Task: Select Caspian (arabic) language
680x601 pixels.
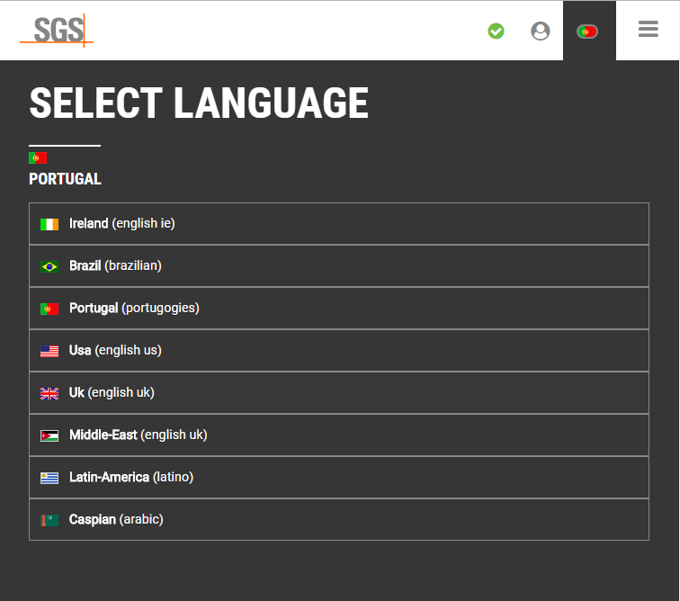Action: click(x=339, y=519)
